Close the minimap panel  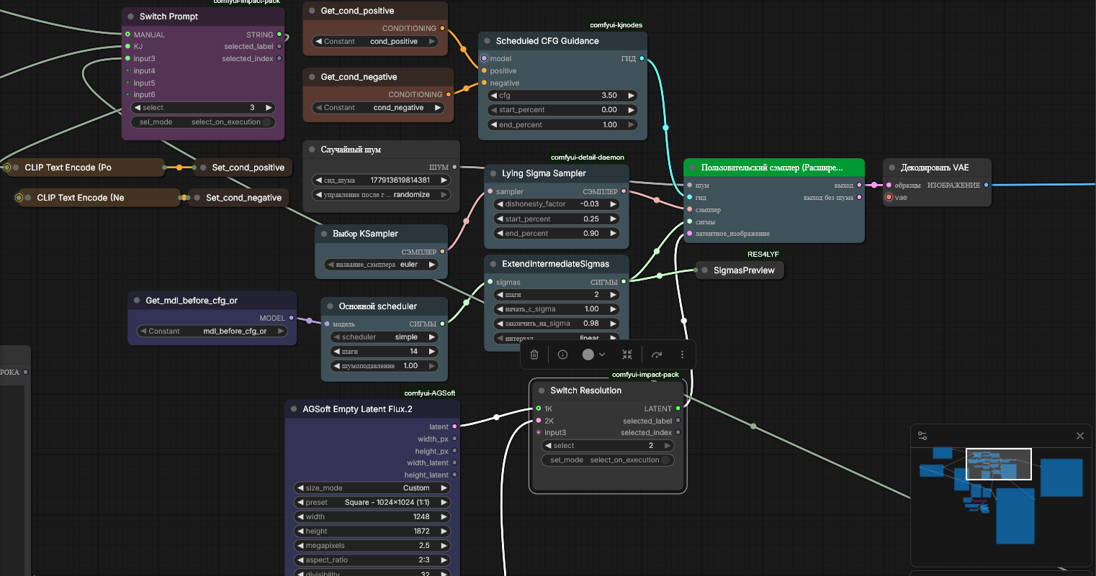pos(1079,436)
